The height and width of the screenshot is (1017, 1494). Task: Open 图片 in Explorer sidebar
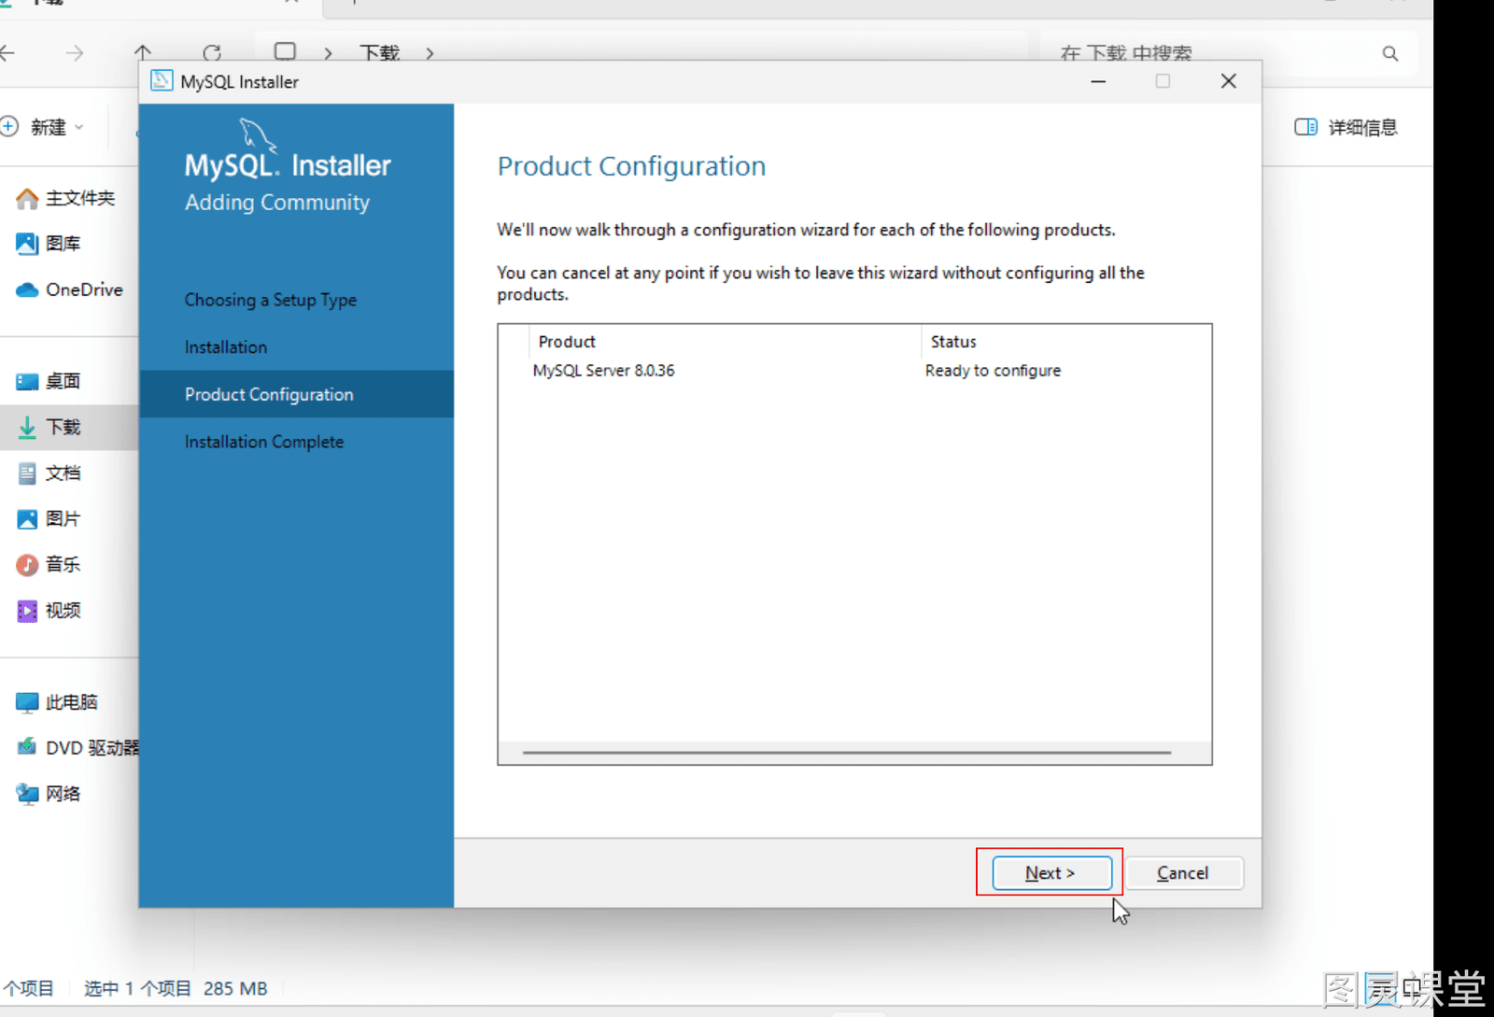pos(63,518)
